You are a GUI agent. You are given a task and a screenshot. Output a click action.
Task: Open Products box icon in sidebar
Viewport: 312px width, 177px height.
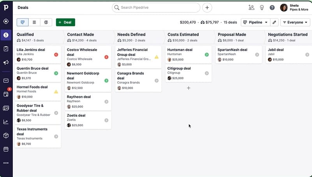tap(6, 135)
